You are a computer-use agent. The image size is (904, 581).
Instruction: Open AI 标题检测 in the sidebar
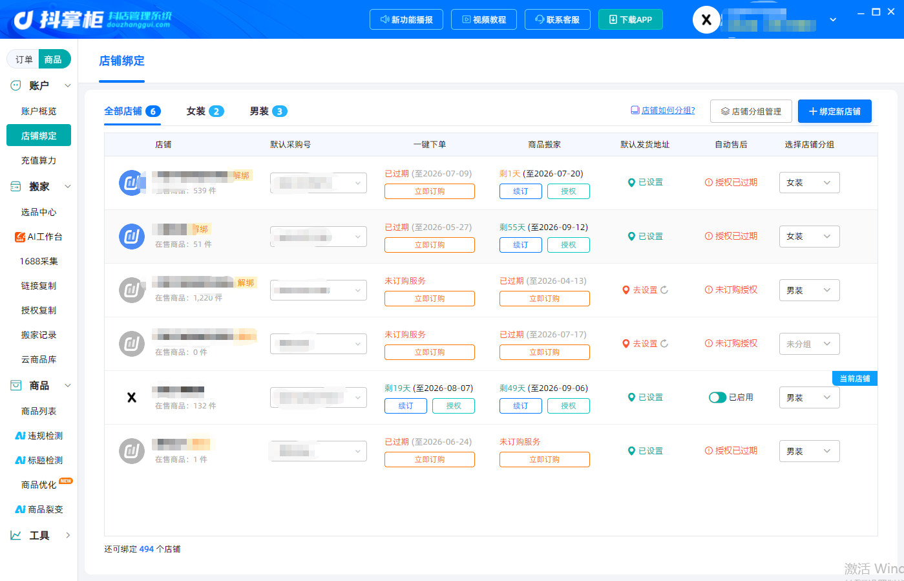[39, 460]
